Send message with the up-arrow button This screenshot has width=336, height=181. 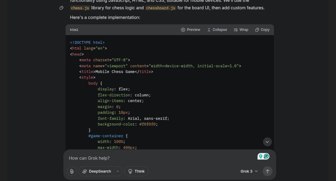click(x=267, y=171)
